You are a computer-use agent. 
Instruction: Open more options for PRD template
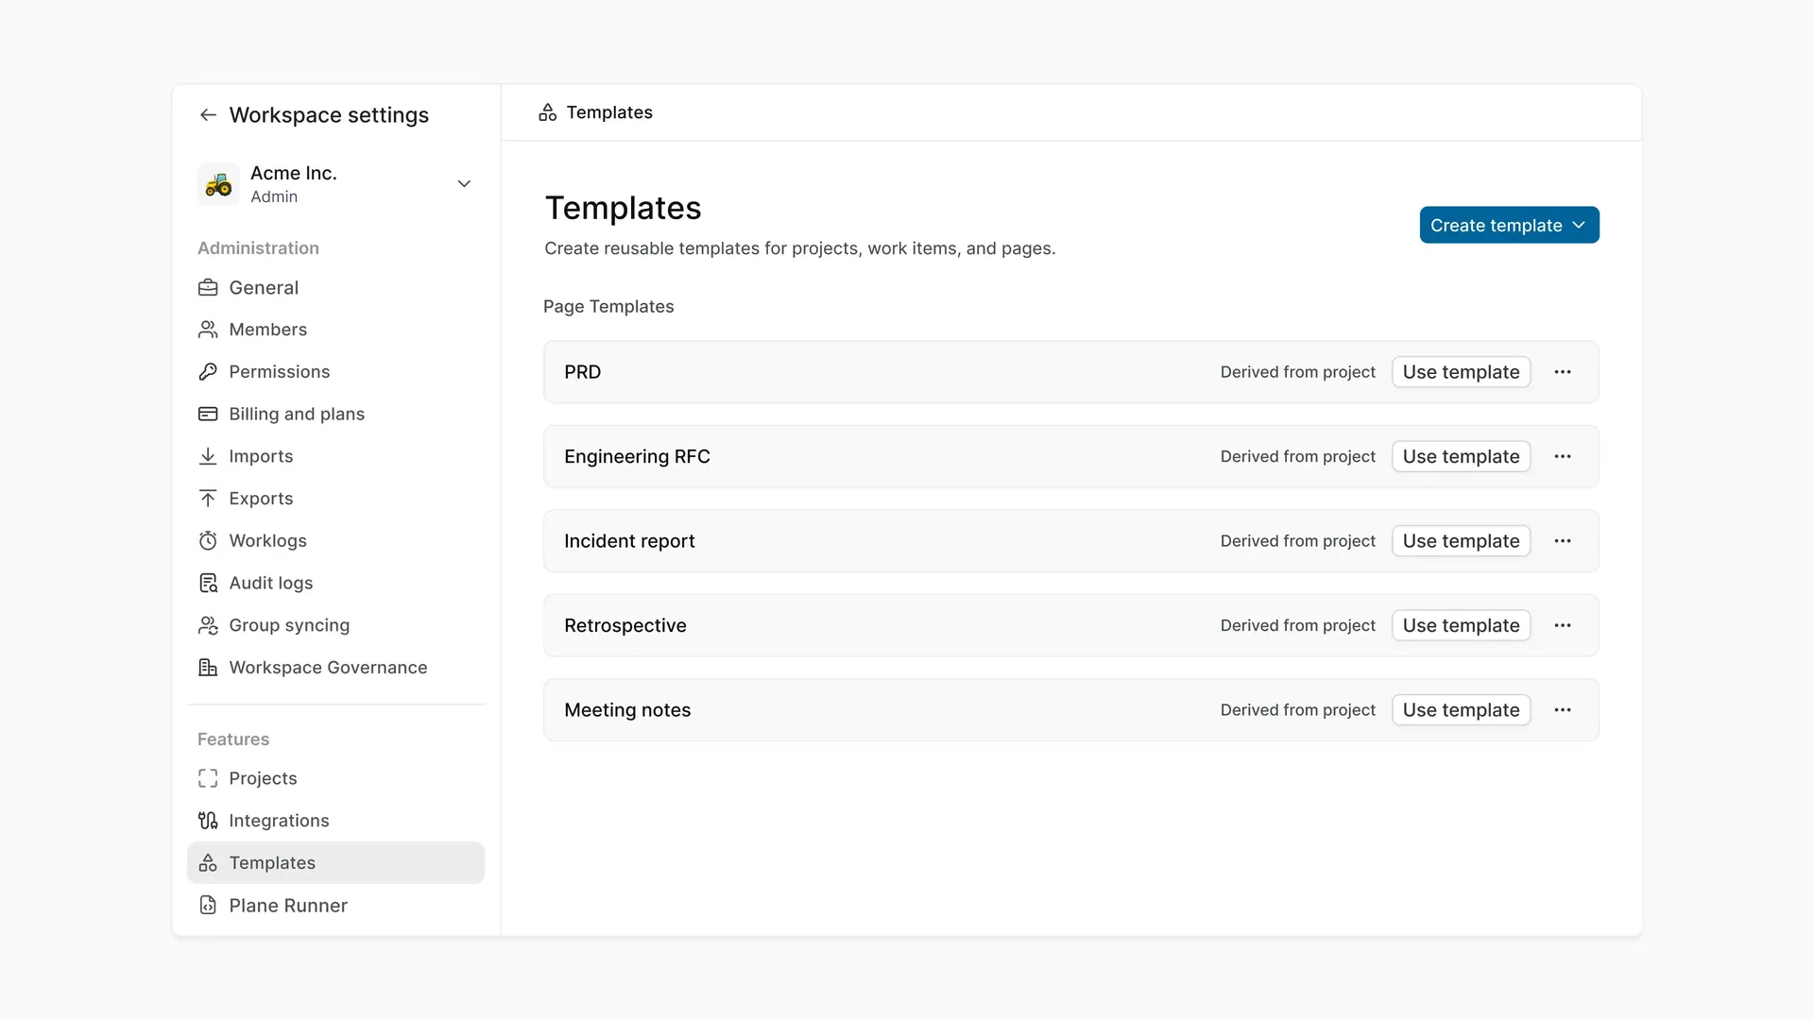point(1563,372)
